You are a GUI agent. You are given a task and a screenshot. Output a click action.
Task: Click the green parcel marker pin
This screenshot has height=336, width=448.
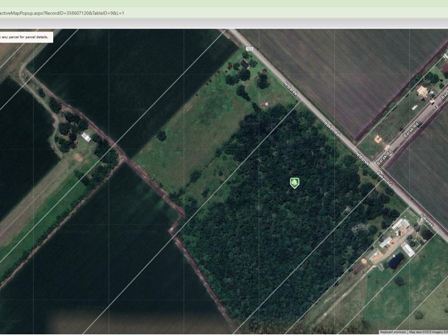point(295,183)
